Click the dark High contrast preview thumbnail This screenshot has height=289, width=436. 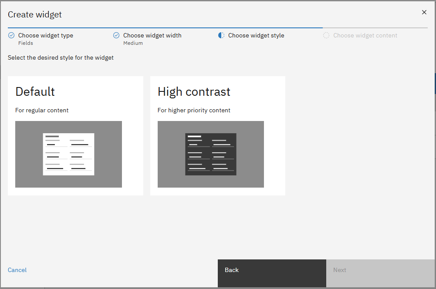click(211, 154)
